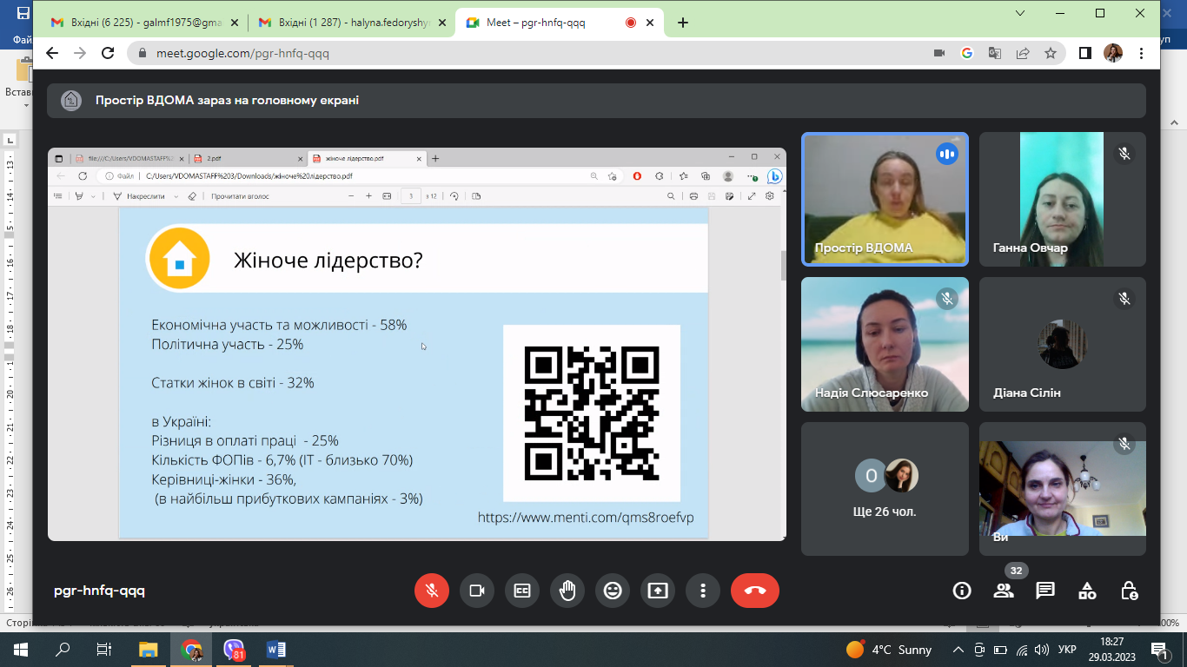
Task: Select the Ганна Овчар video tile
Action: coord(1062,199)
